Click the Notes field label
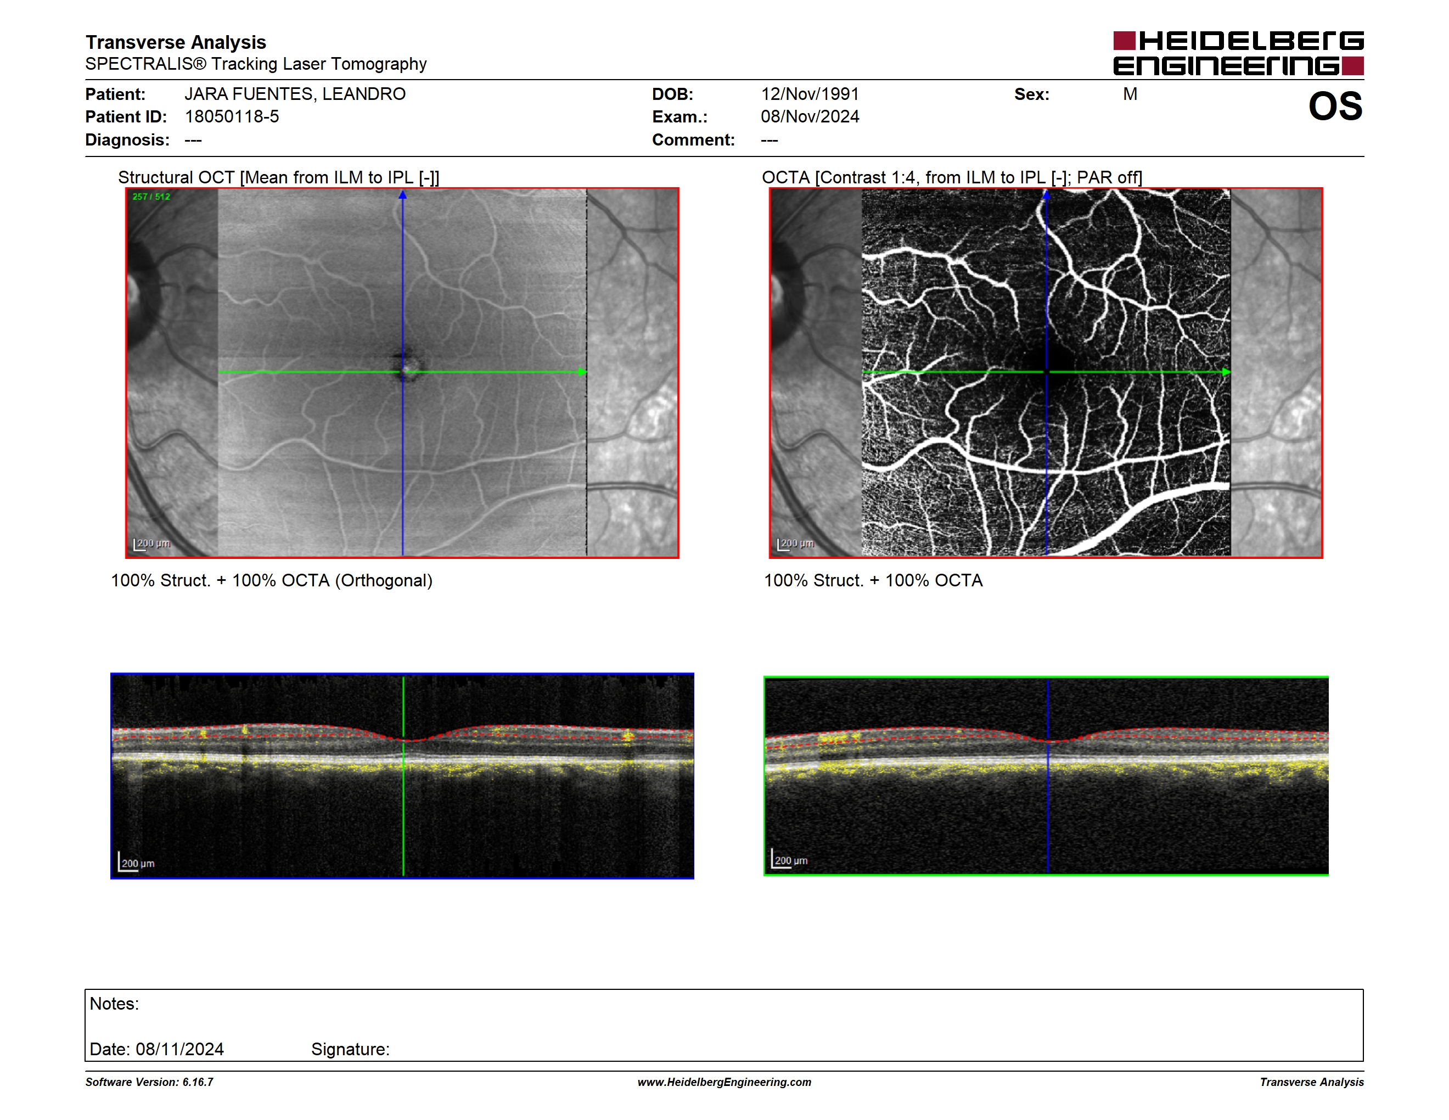The image size is (1449, 1120). (114, 1003)
